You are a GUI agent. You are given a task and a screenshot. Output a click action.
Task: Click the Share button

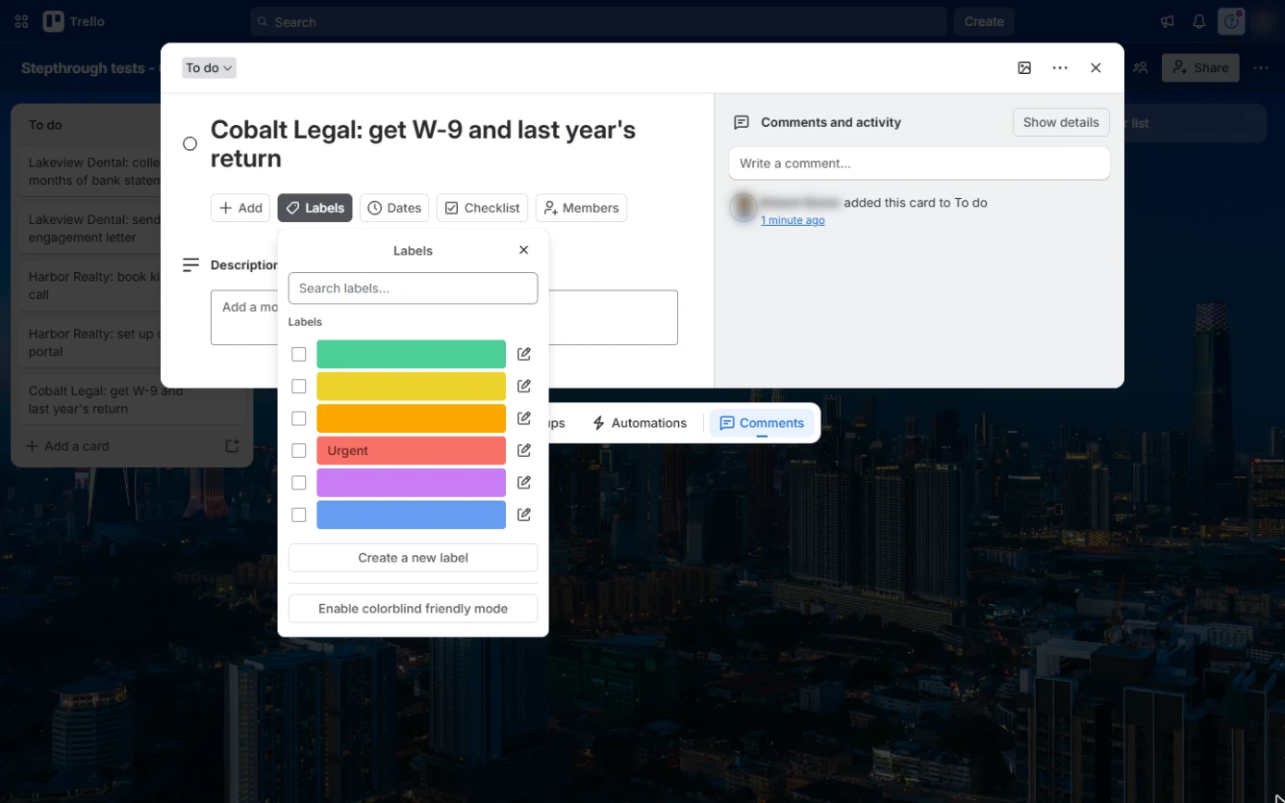[x=1201, y=68]
